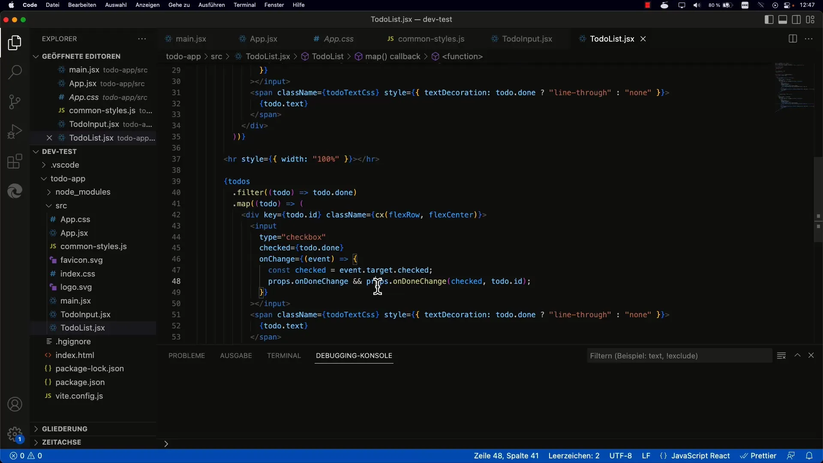Open notifications bell in status bar
The width and height of the screenshot is (823, 463).
(809, 456)
